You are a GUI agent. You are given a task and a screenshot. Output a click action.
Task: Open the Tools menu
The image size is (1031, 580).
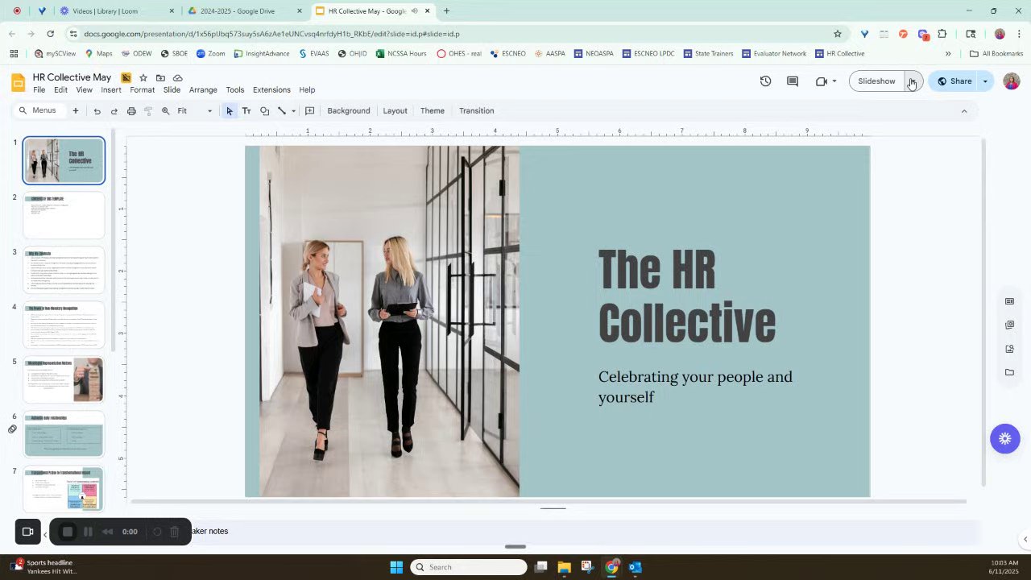tap(235, 90)
